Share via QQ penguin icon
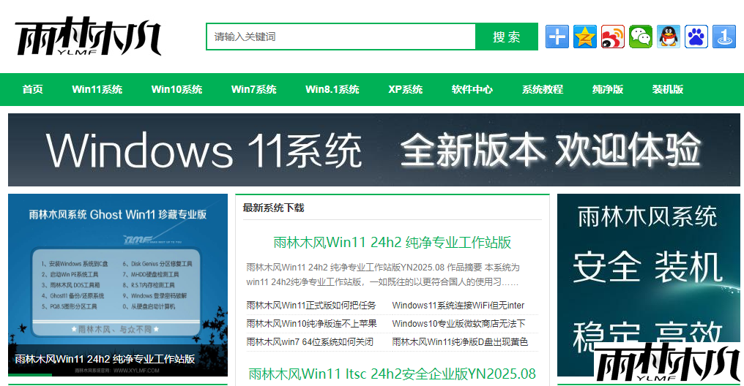Screen dimensions: 744x386 tap(669, 37)
